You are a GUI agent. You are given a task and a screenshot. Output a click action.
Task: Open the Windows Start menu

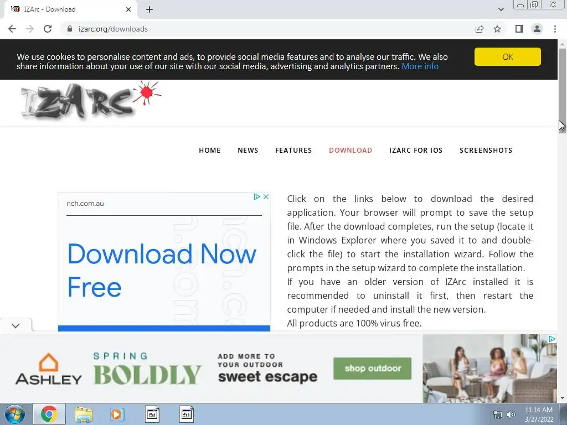[x=15, y=414]
